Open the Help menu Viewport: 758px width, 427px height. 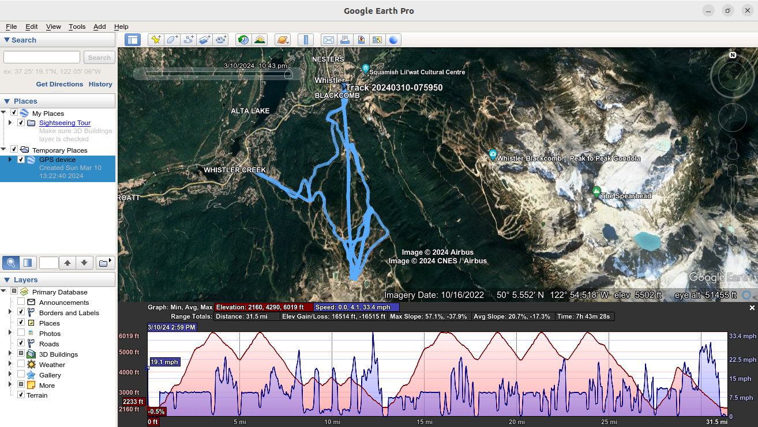point(121,27)
